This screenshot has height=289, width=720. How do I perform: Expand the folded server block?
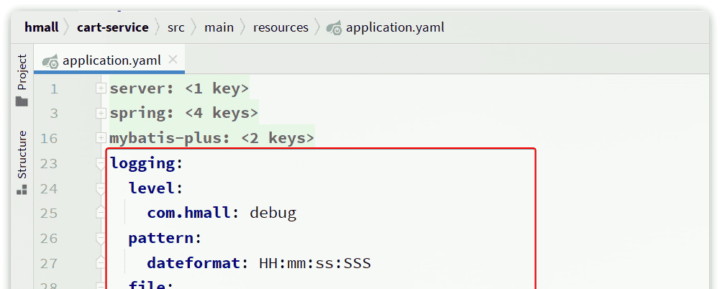coord(101,88)
